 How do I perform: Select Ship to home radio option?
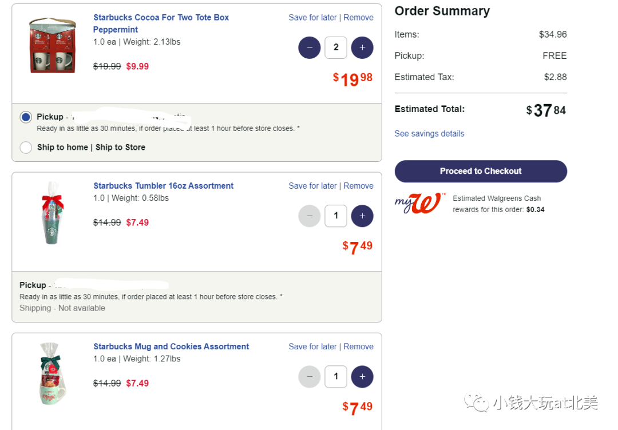click(x=26, y=148)
